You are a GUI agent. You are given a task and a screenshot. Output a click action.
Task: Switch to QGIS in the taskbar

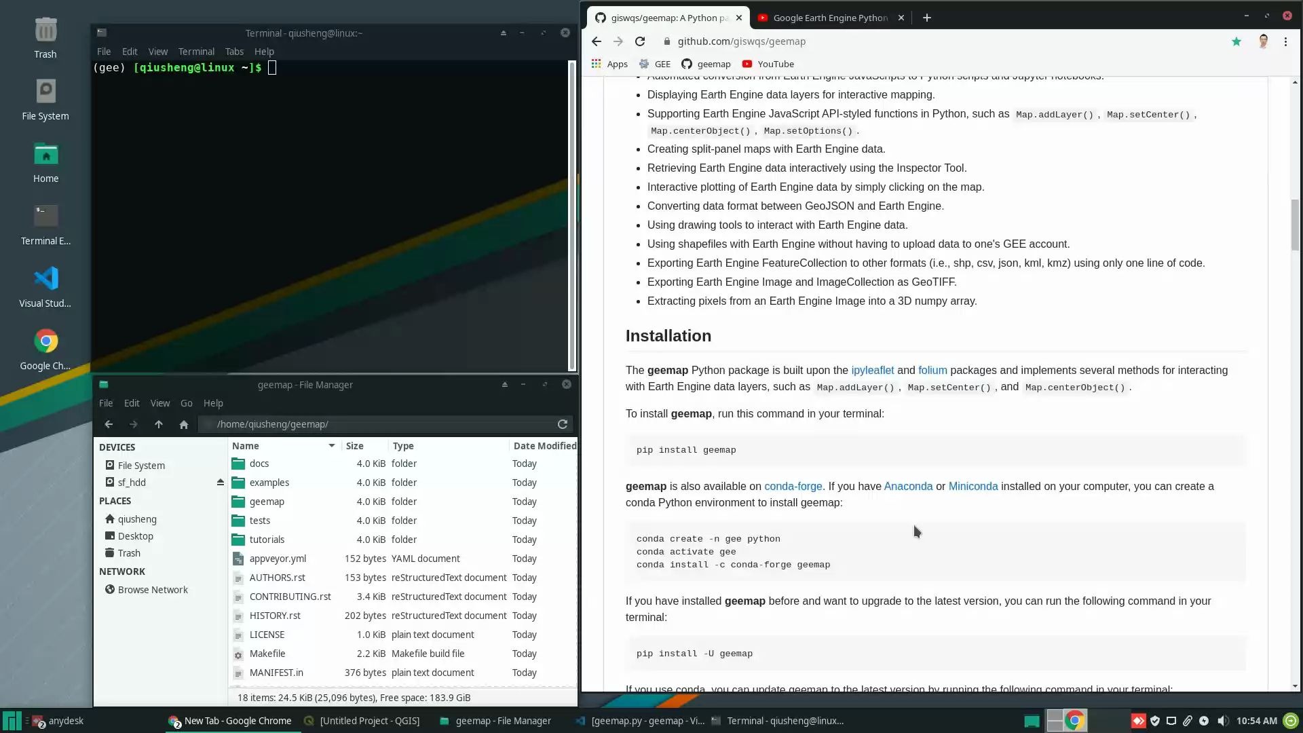[362, 721]
